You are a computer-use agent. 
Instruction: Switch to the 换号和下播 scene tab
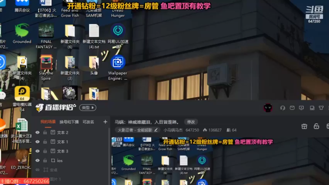[x=69, y=122]
